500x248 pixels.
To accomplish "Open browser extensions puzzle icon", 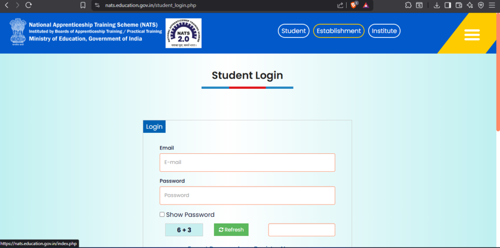I will pyautogui.click(x=408, y=5).
